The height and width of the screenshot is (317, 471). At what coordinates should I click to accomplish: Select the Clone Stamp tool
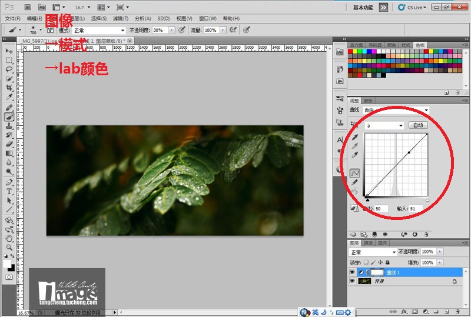tap(9, 126)
